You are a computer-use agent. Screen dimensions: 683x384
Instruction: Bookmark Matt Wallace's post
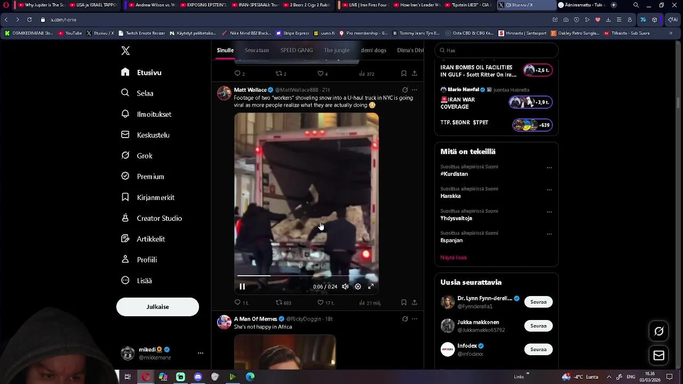click(404, 302)
